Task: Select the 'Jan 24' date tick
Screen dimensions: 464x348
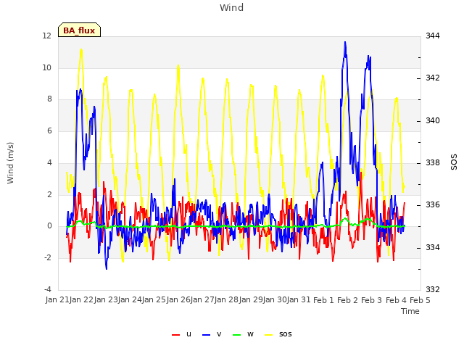Action: 130,299
